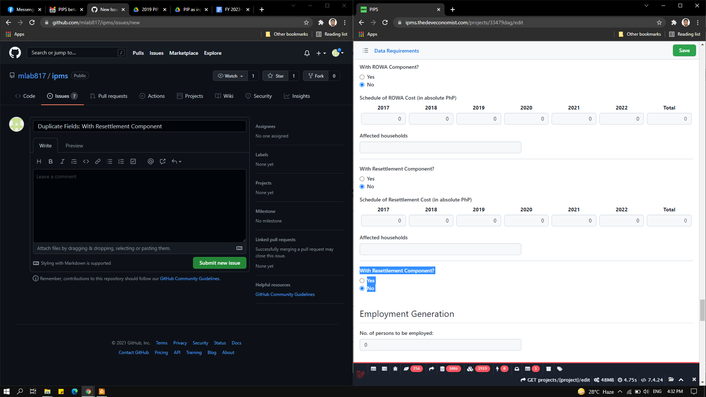Viewport: 706px width, 397px height.
Task: Click the Laravel logo in the debugbar
Action: pos(360,374)
